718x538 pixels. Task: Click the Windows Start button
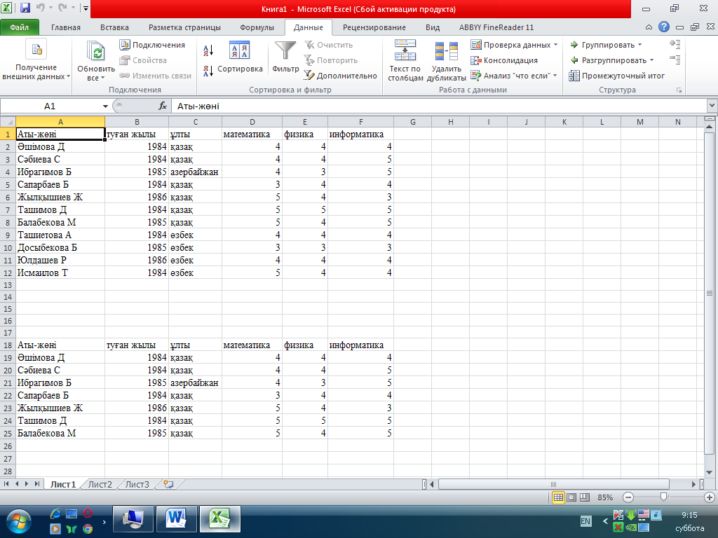(x=19, y=520)
